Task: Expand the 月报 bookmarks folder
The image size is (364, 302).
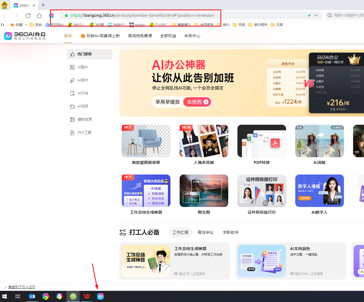Action: click(240, 25)
